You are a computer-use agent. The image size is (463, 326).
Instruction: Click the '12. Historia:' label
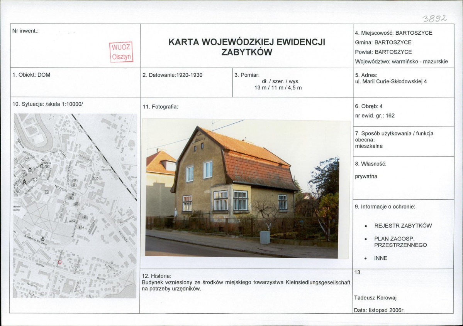click(x=156, y=276)
